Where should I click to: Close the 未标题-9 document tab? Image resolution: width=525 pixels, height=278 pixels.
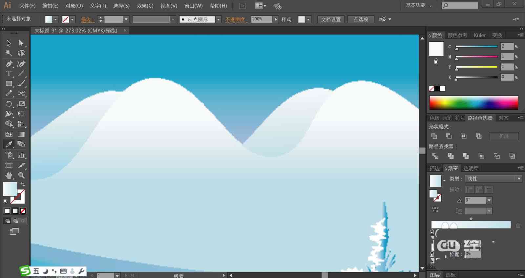125,31
